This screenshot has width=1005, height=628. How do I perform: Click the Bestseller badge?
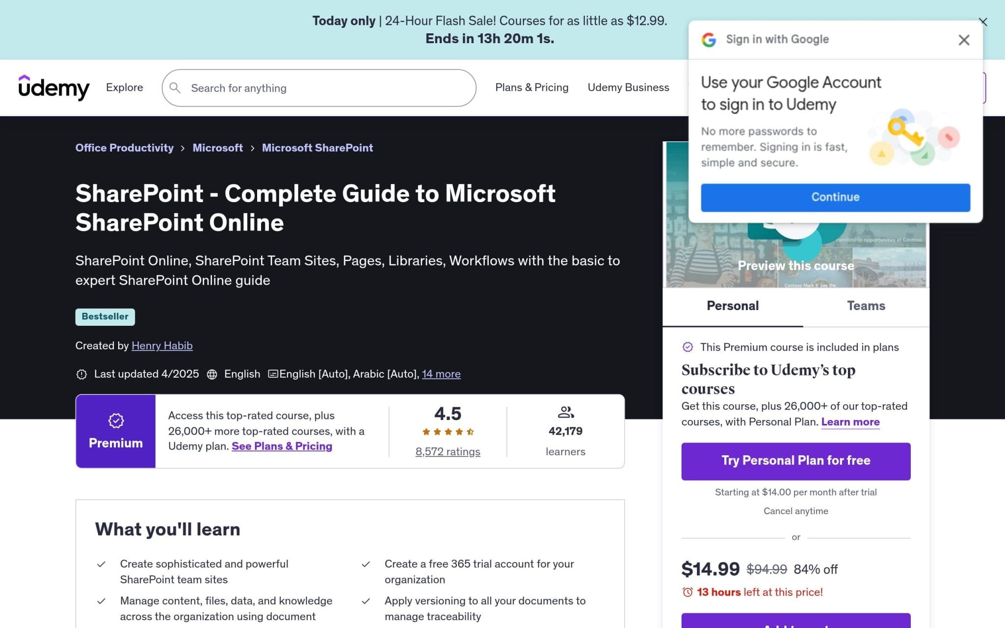point(105,317)
